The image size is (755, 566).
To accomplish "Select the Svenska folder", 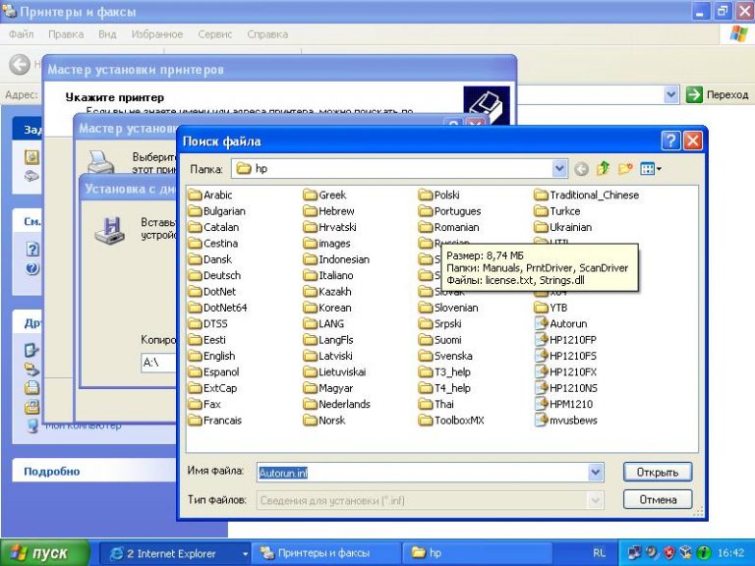I will [x=445, y=356].
